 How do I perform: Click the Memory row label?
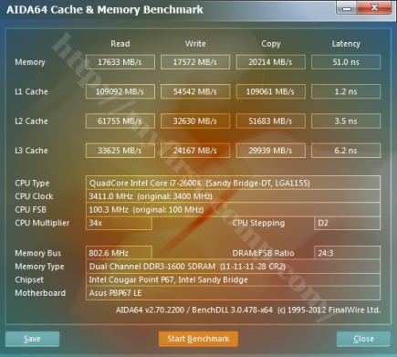[x=30, y=62]
